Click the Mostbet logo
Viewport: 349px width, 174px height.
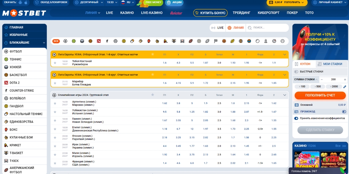click(24, 13)
